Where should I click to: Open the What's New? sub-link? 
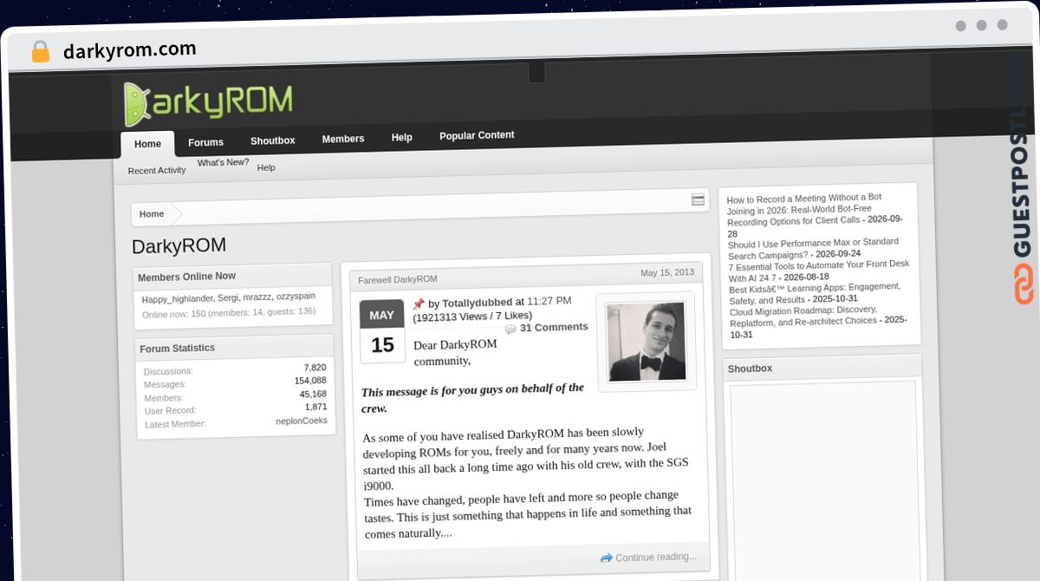223,163
